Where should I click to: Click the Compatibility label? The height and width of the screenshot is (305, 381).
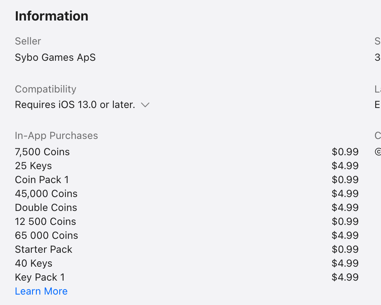click(45, 89)
